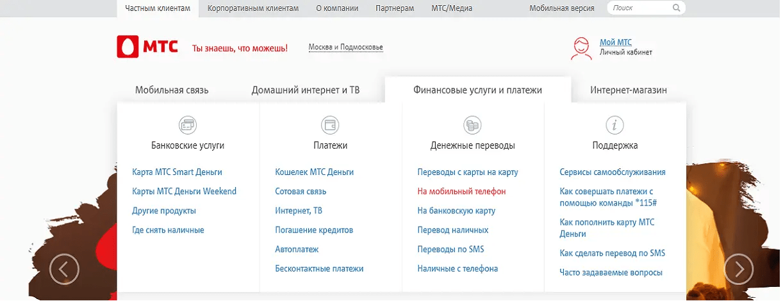Open На мобильный телефон transfer link
The height and width of the screenshot is (301, 783).
point(461,191)
